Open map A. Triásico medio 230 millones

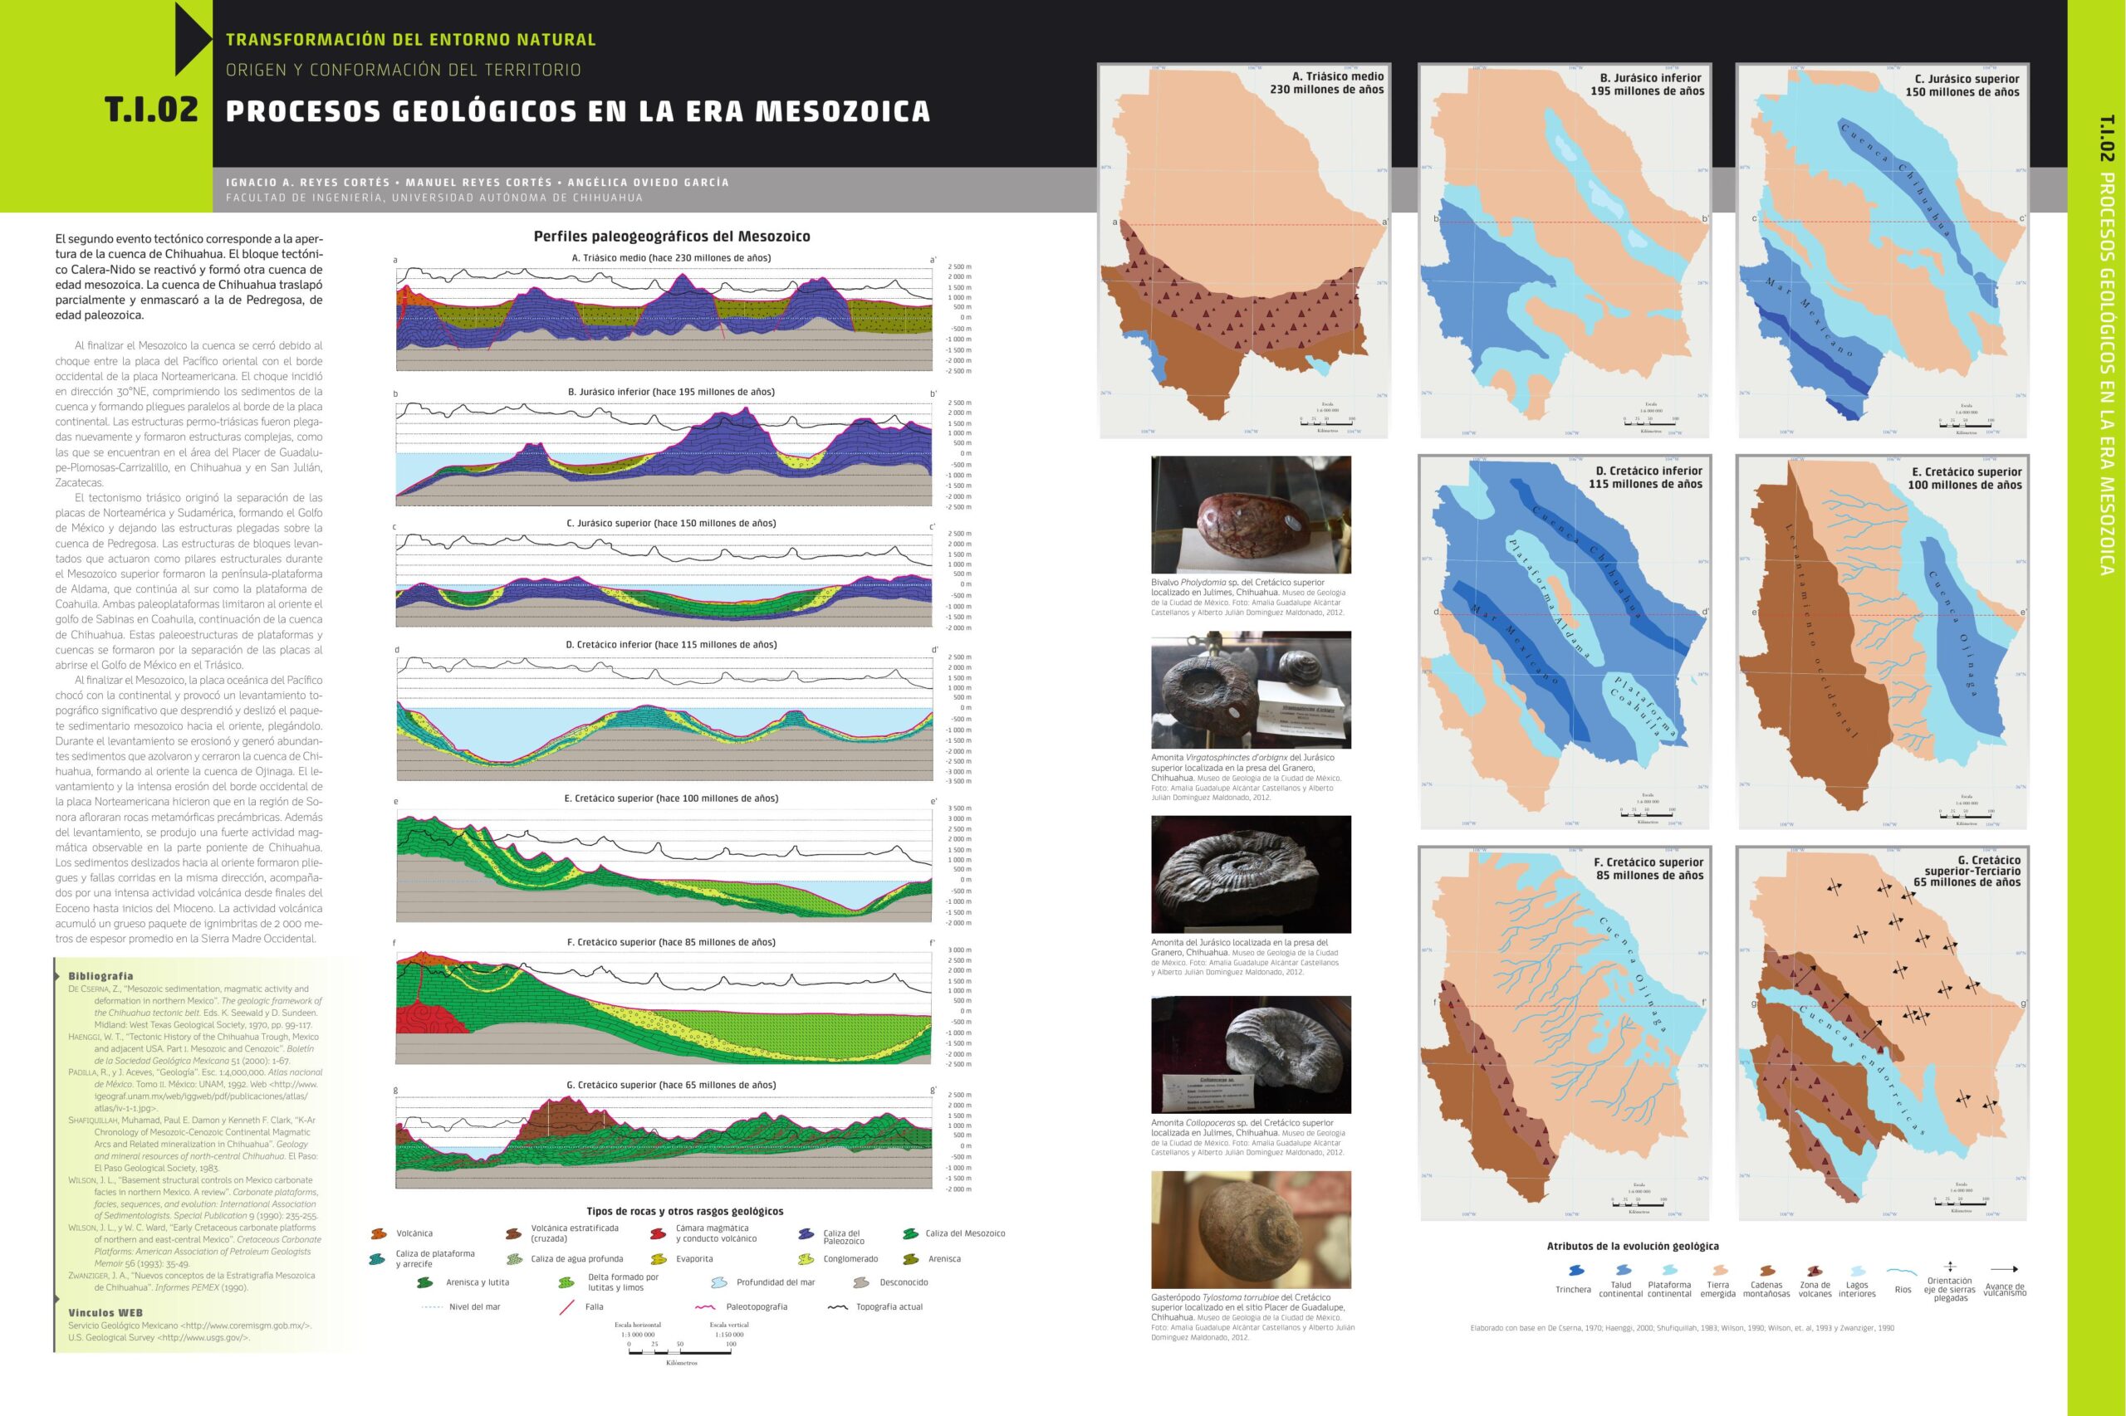pyautogui.click(x=1244, y=251)
